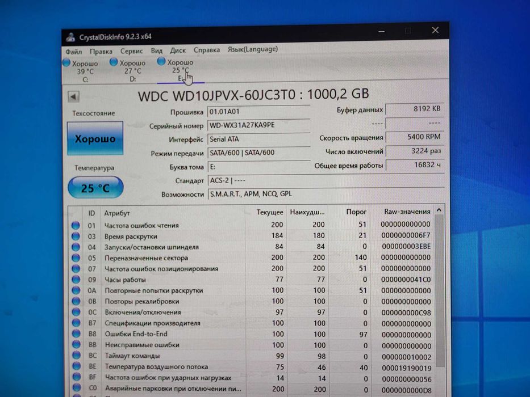
Task: Click the Наихудшее column header
Action: tap(307, 212)
